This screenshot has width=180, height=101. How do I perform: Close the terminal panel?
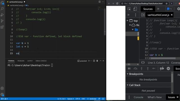coord(103,61)
